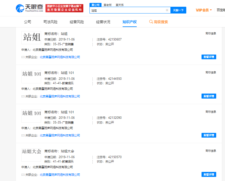Click the 站姐 trademark image thumbnail
This screenshot has height=181, width=225.
tap(31, 38)
